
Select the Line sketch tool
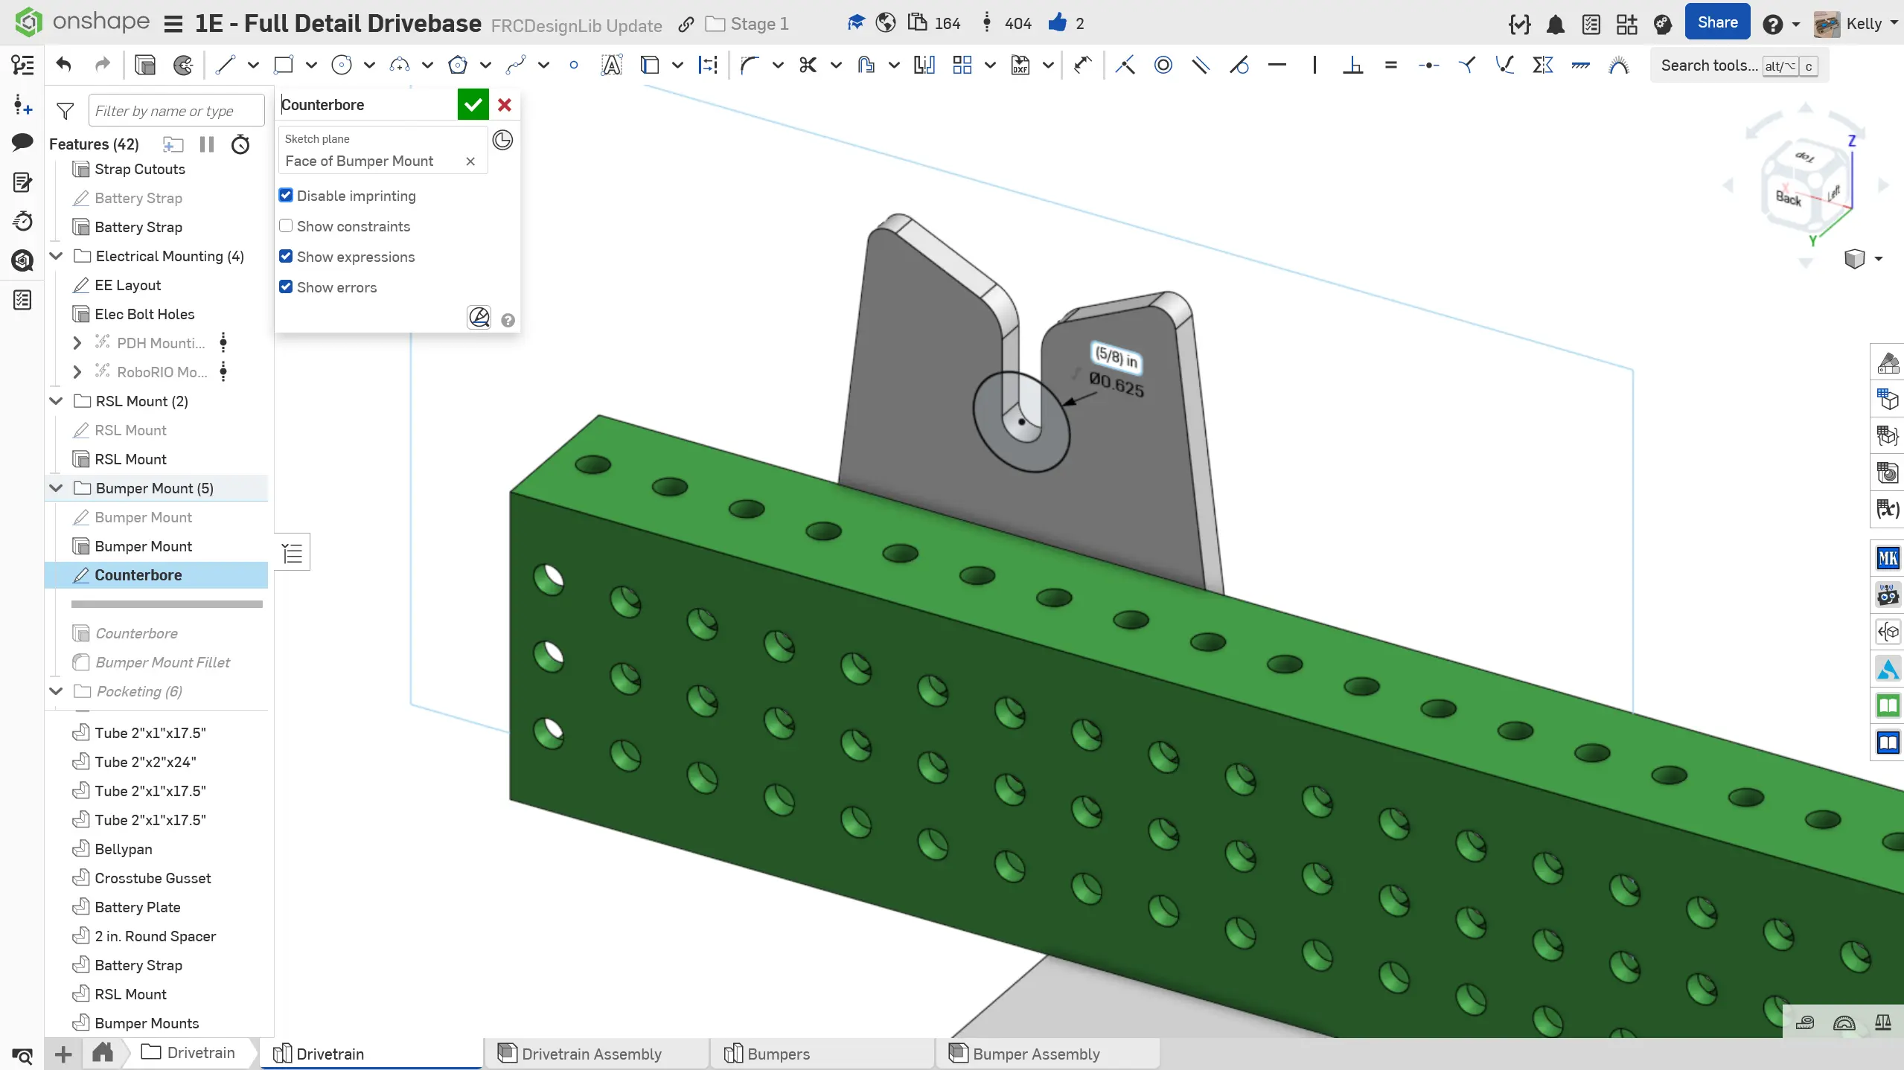tap(225, 65)
